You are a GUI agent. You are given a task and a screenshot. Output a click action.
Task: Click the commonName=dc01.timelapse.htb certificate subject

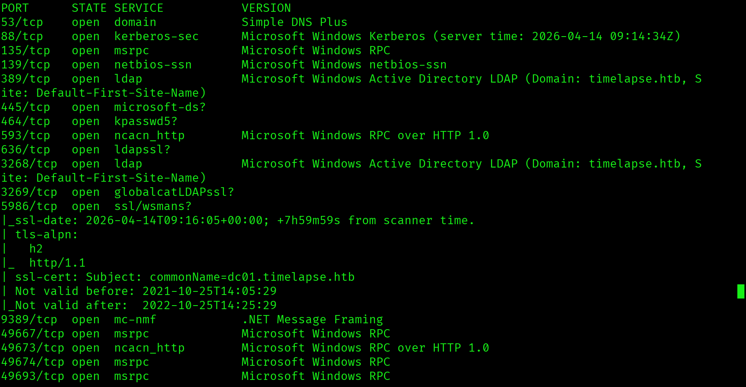coord(252,277)
